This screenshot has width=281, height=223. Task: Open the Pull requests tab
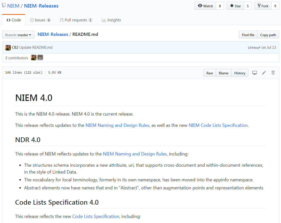pos(76,20)
